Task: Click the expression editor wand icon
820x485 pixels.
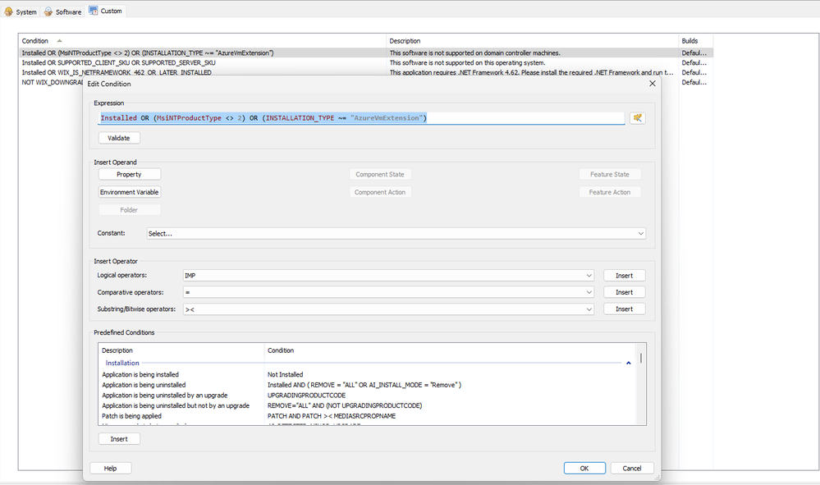Action: [637, 118]
